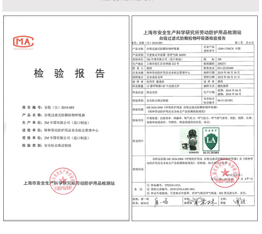Click the 任务来源 row label
The height and width of the screenshot is (234, 262).
pos(138,73)
